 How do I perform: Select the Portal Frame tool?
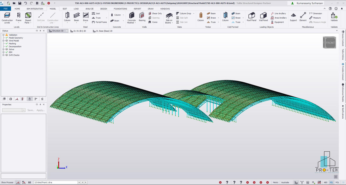click(100, 22)
